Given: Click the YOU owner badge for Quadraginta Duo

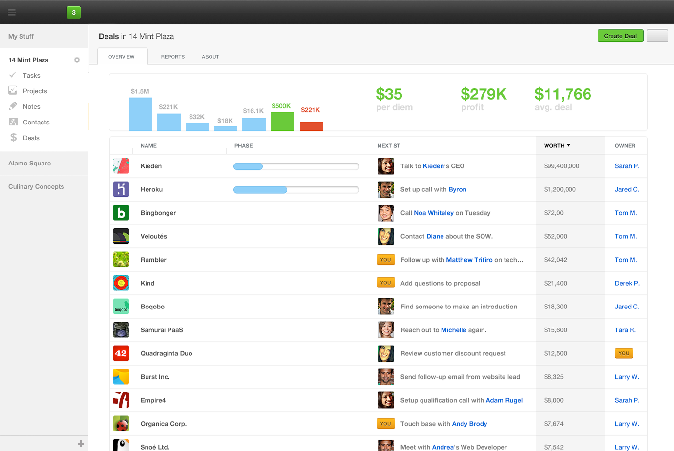Looking at the screenshot, I should pyautogui.click(x=624, y=353).
